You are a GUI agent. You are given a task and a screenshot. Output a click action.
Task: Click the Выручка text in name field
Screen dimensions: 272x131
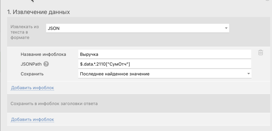coord(89,54)
